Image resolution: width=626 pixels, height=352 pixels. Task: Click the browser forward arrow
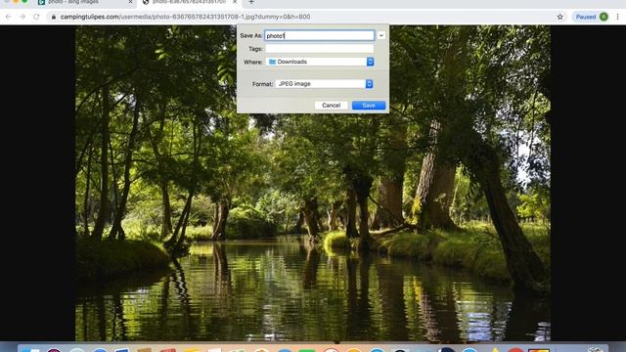pyautogui.click(x=22, y=17)
